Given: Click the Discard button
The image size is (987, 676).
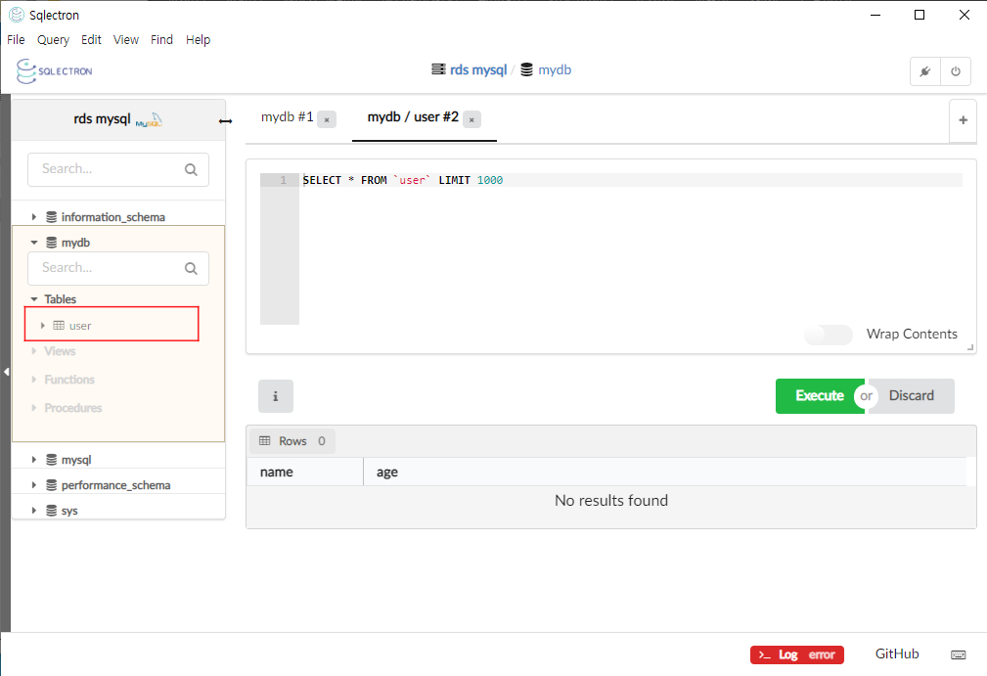Looking at the screenshot, I should click(912, 396).
